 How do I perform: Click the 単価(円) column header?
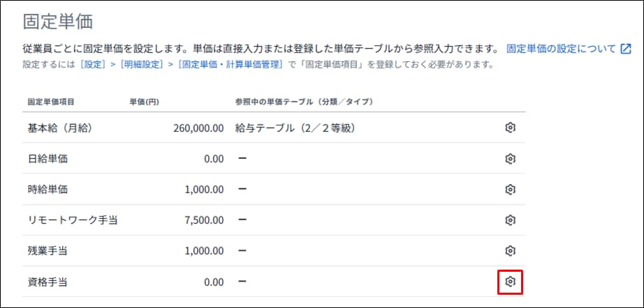click(144, 102)
